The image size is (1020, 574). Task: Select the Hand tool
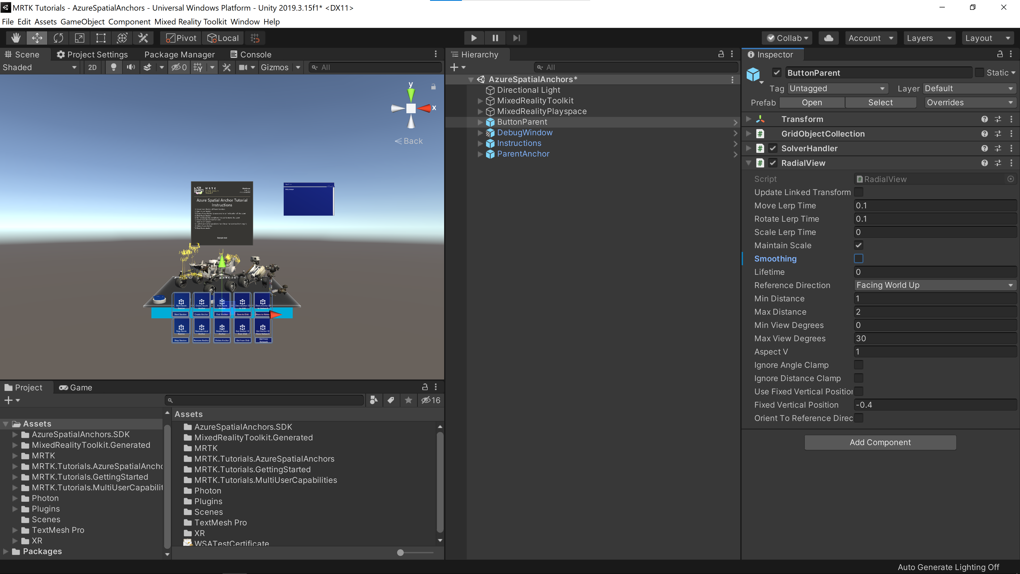point(15,38)
